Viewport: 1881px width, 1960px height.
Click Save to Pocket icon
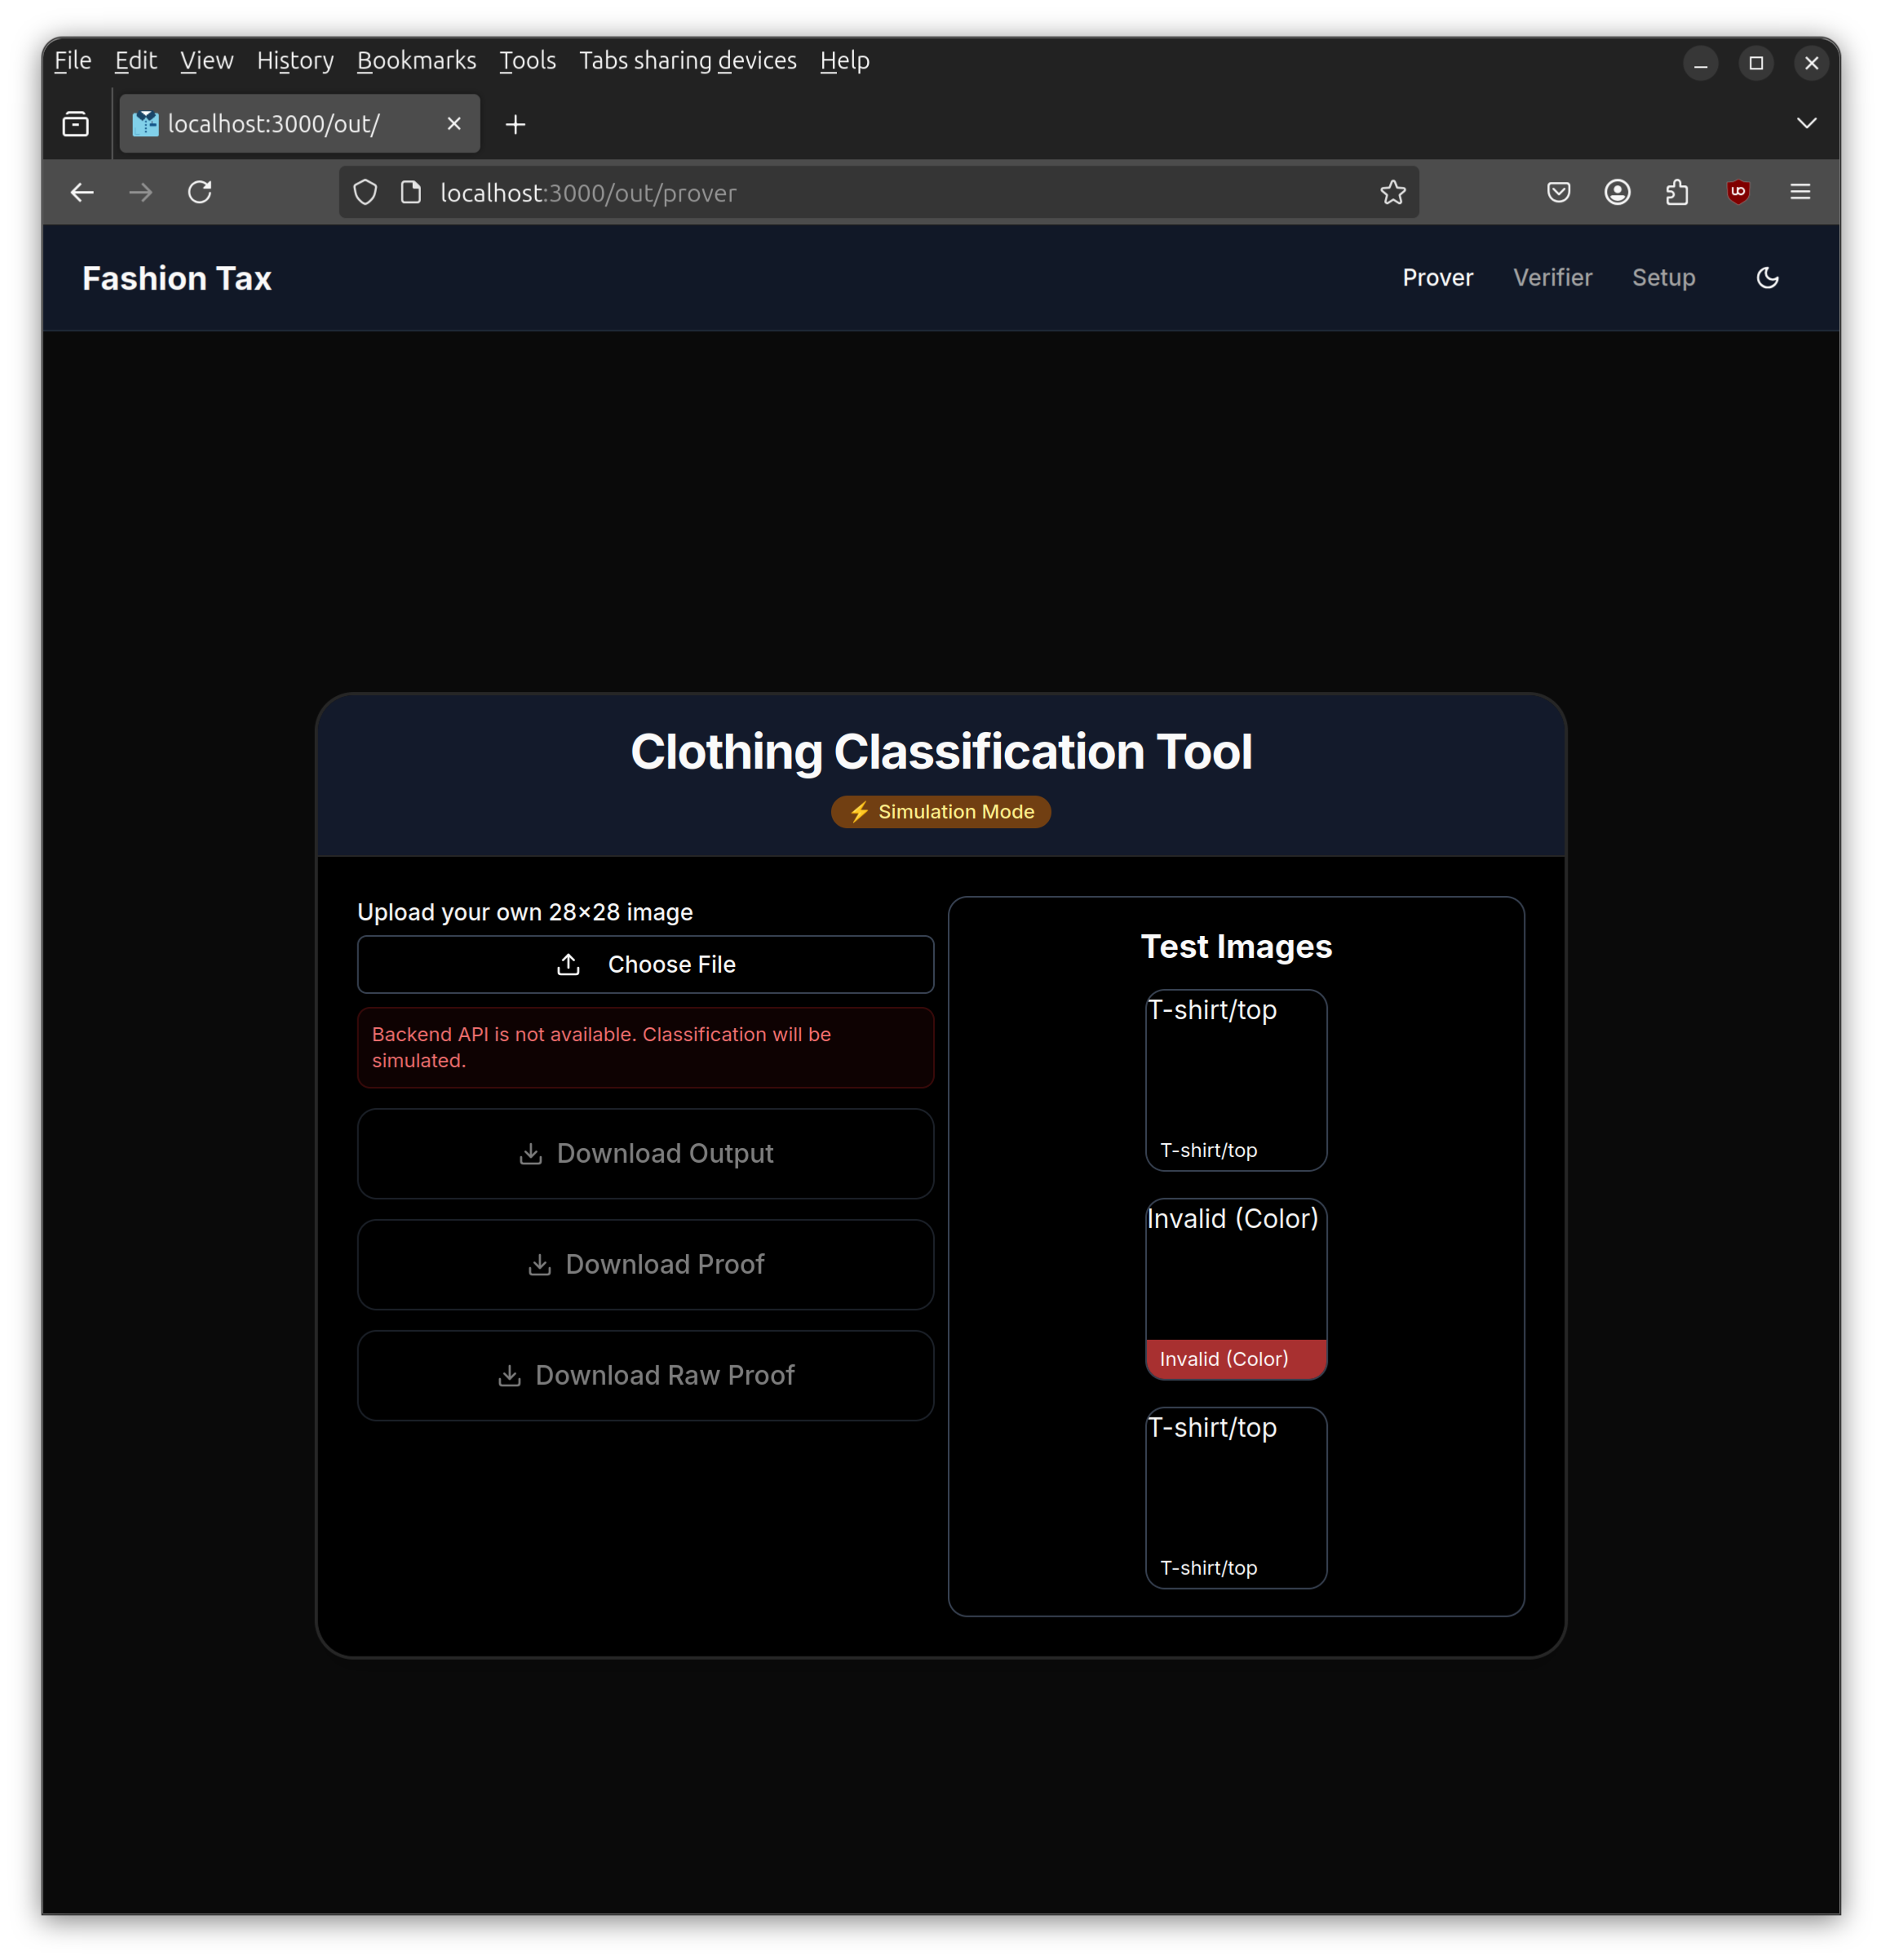pos(1558,192)
